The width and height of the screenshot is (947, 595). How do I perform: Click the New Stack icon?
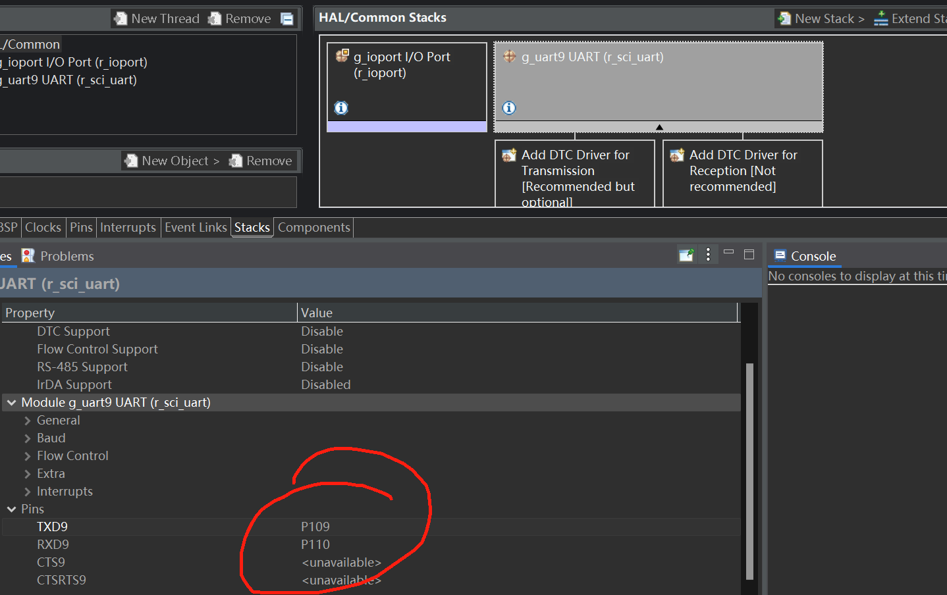(784, 18)
